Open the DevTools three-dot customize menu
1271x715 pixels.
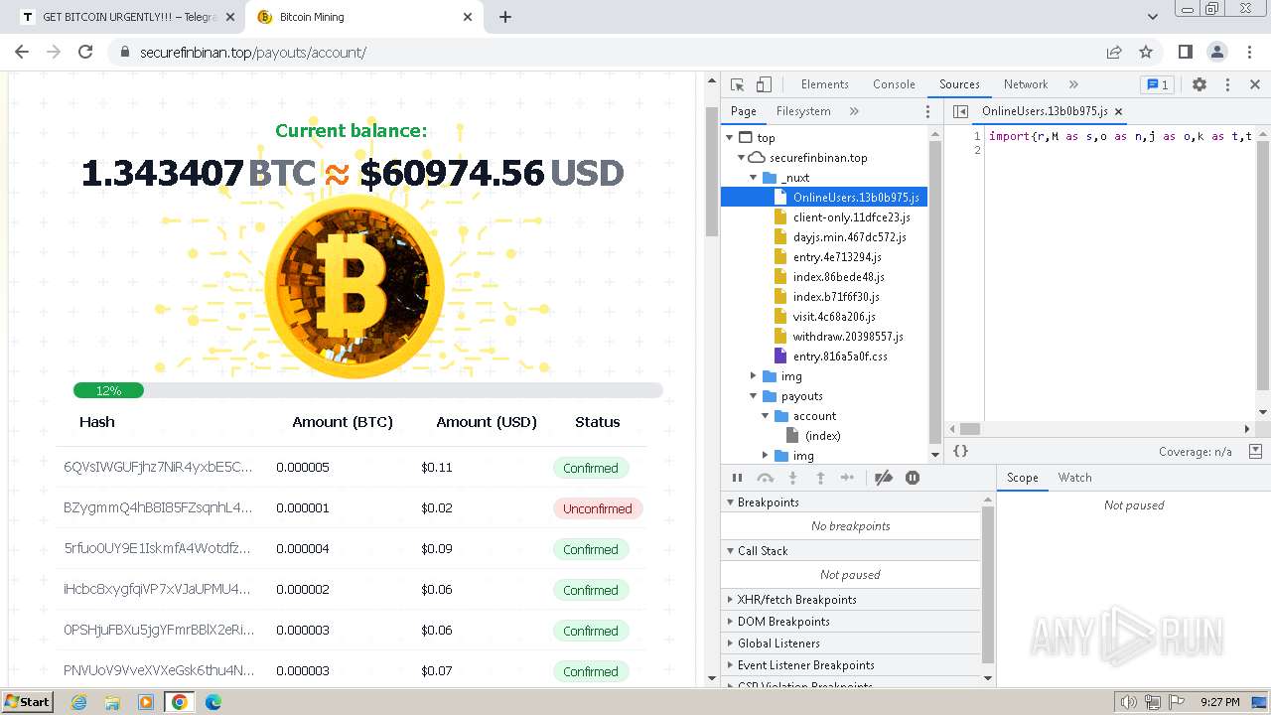click(1227, 84)
